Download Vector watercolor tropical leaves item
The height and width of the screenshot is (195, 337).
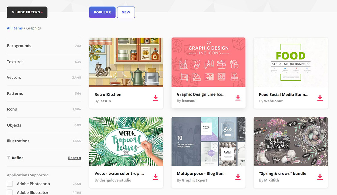[155, 177]
